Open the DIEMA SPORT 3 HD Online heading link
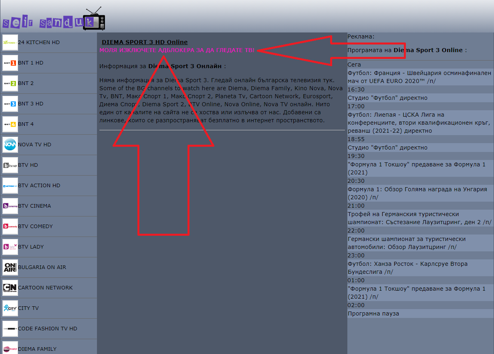 [144, 42]
